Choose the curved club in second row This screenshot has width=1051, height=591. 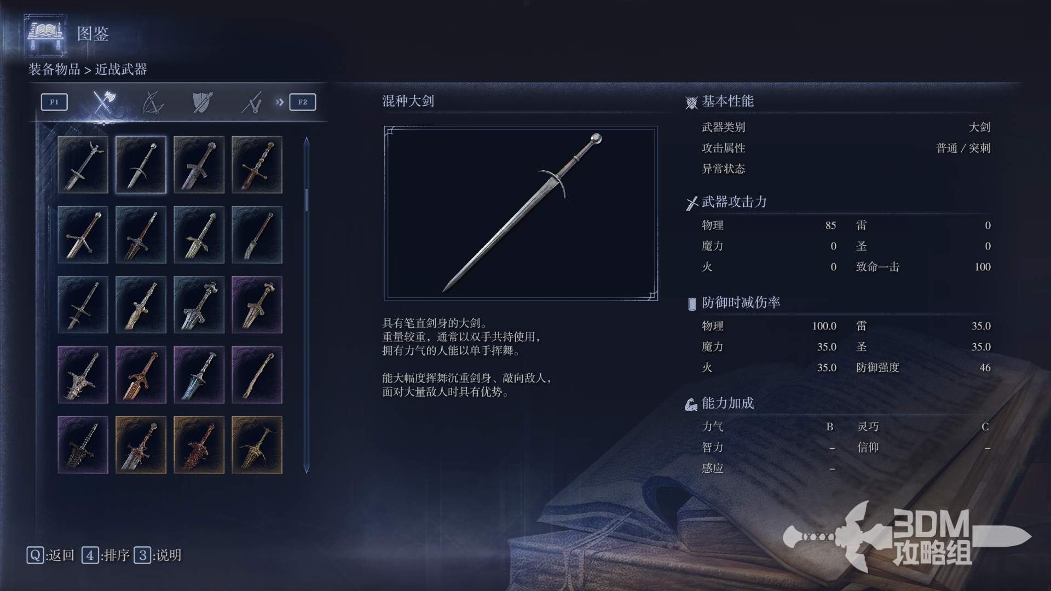pos(257,235)
